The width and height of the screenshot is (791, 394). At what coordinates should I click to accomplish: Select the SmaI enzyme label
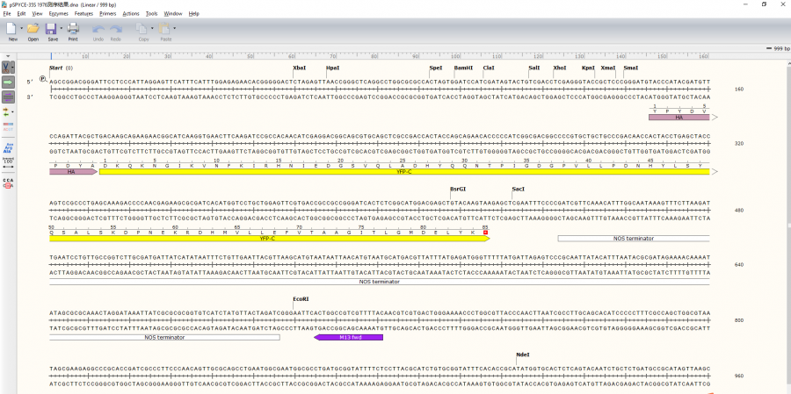(x=630, y=68)
